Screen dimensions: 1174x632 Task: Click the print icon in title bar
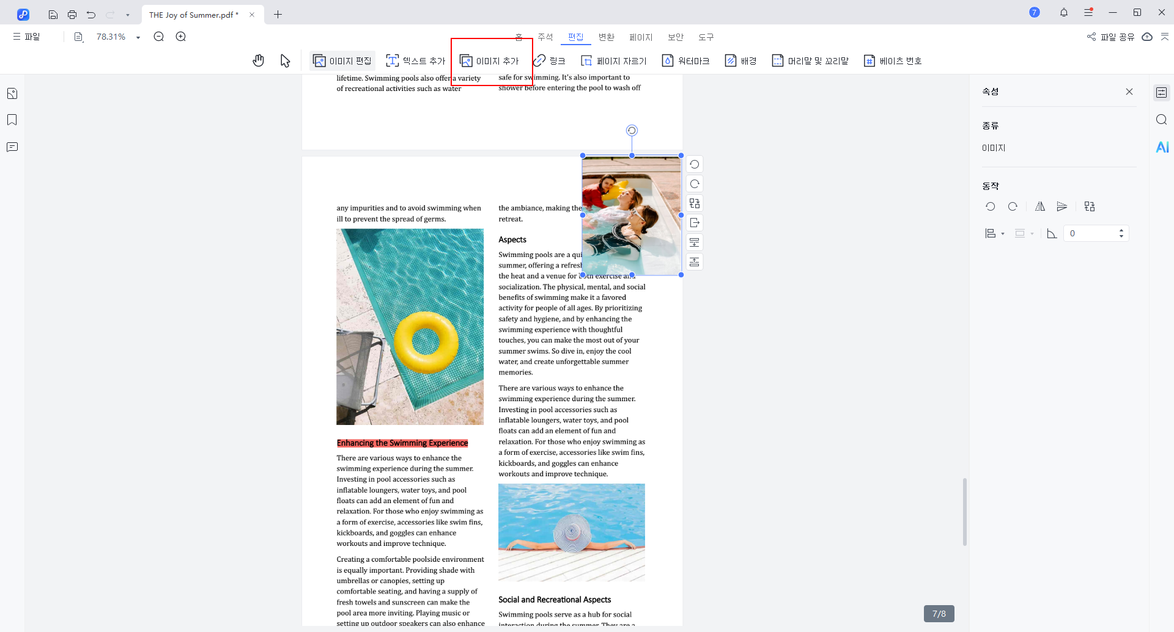pyautogui.click(x=72, y=14)
